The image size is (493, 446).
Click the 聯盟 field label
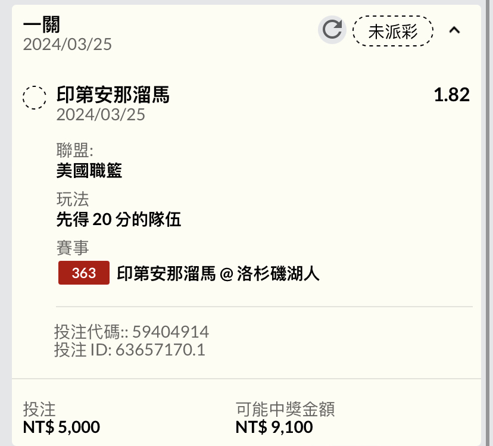pos(74,151)
